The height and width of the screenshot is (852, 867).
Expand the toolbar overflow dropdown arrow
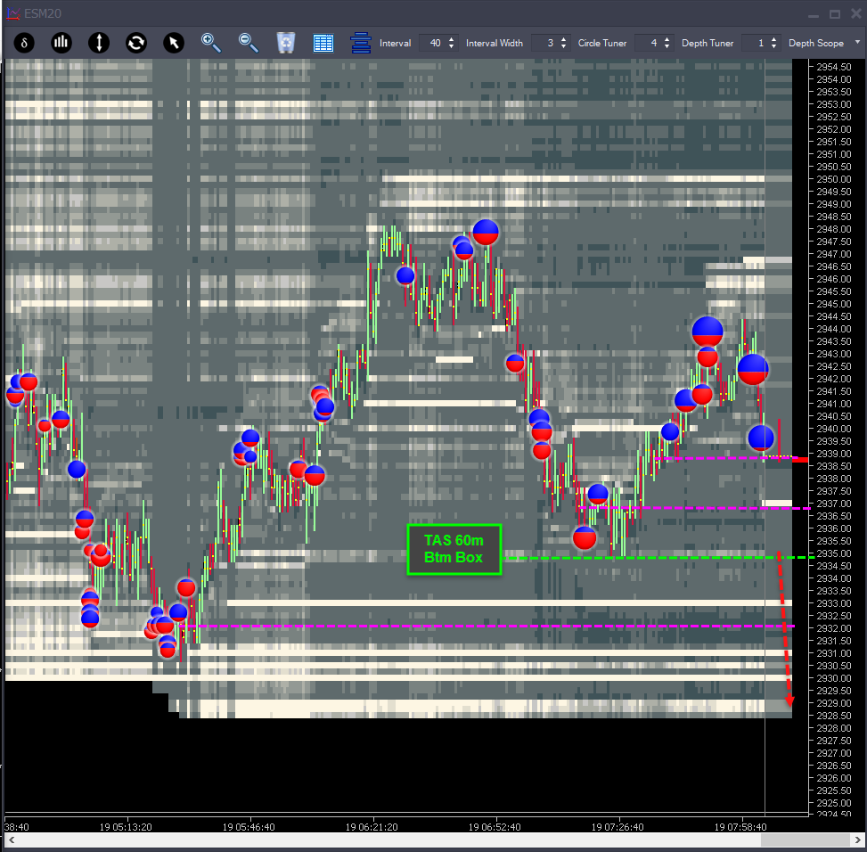coord(857,42)
